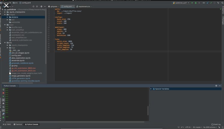The width and height of the screenshot is (224, 129).
Task: Change LF line separator in the status bar
Action: pyautogui.click(x=182, y=127)
